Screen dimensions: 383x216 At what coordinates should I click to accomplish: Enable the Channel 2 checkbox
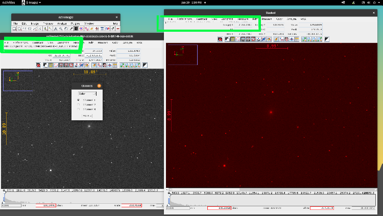coord(78,104)
